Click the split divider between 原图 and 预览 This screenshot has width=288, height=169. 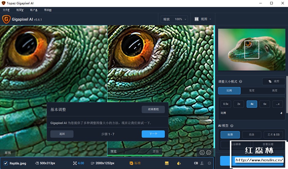107,91
